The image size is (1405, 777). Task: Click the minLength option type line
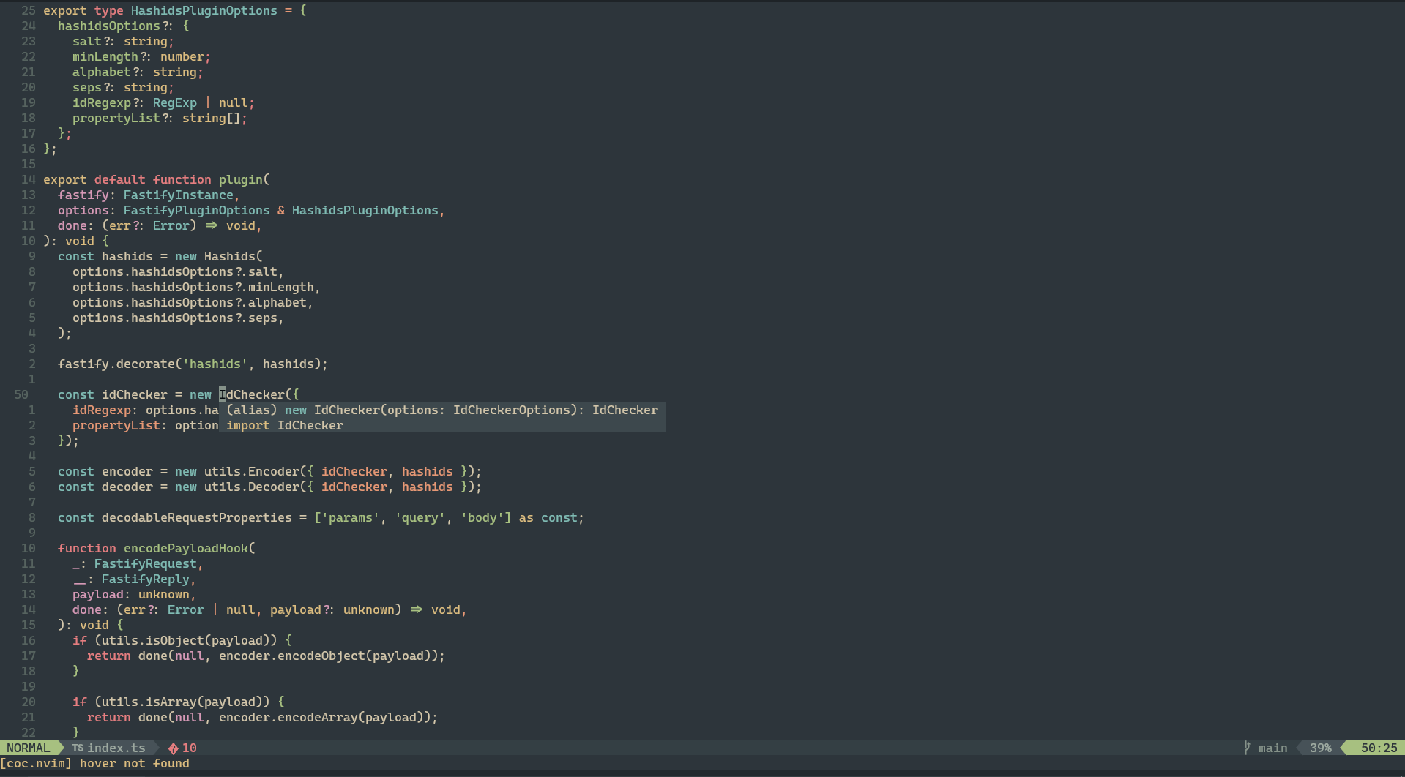pos(141,56)
